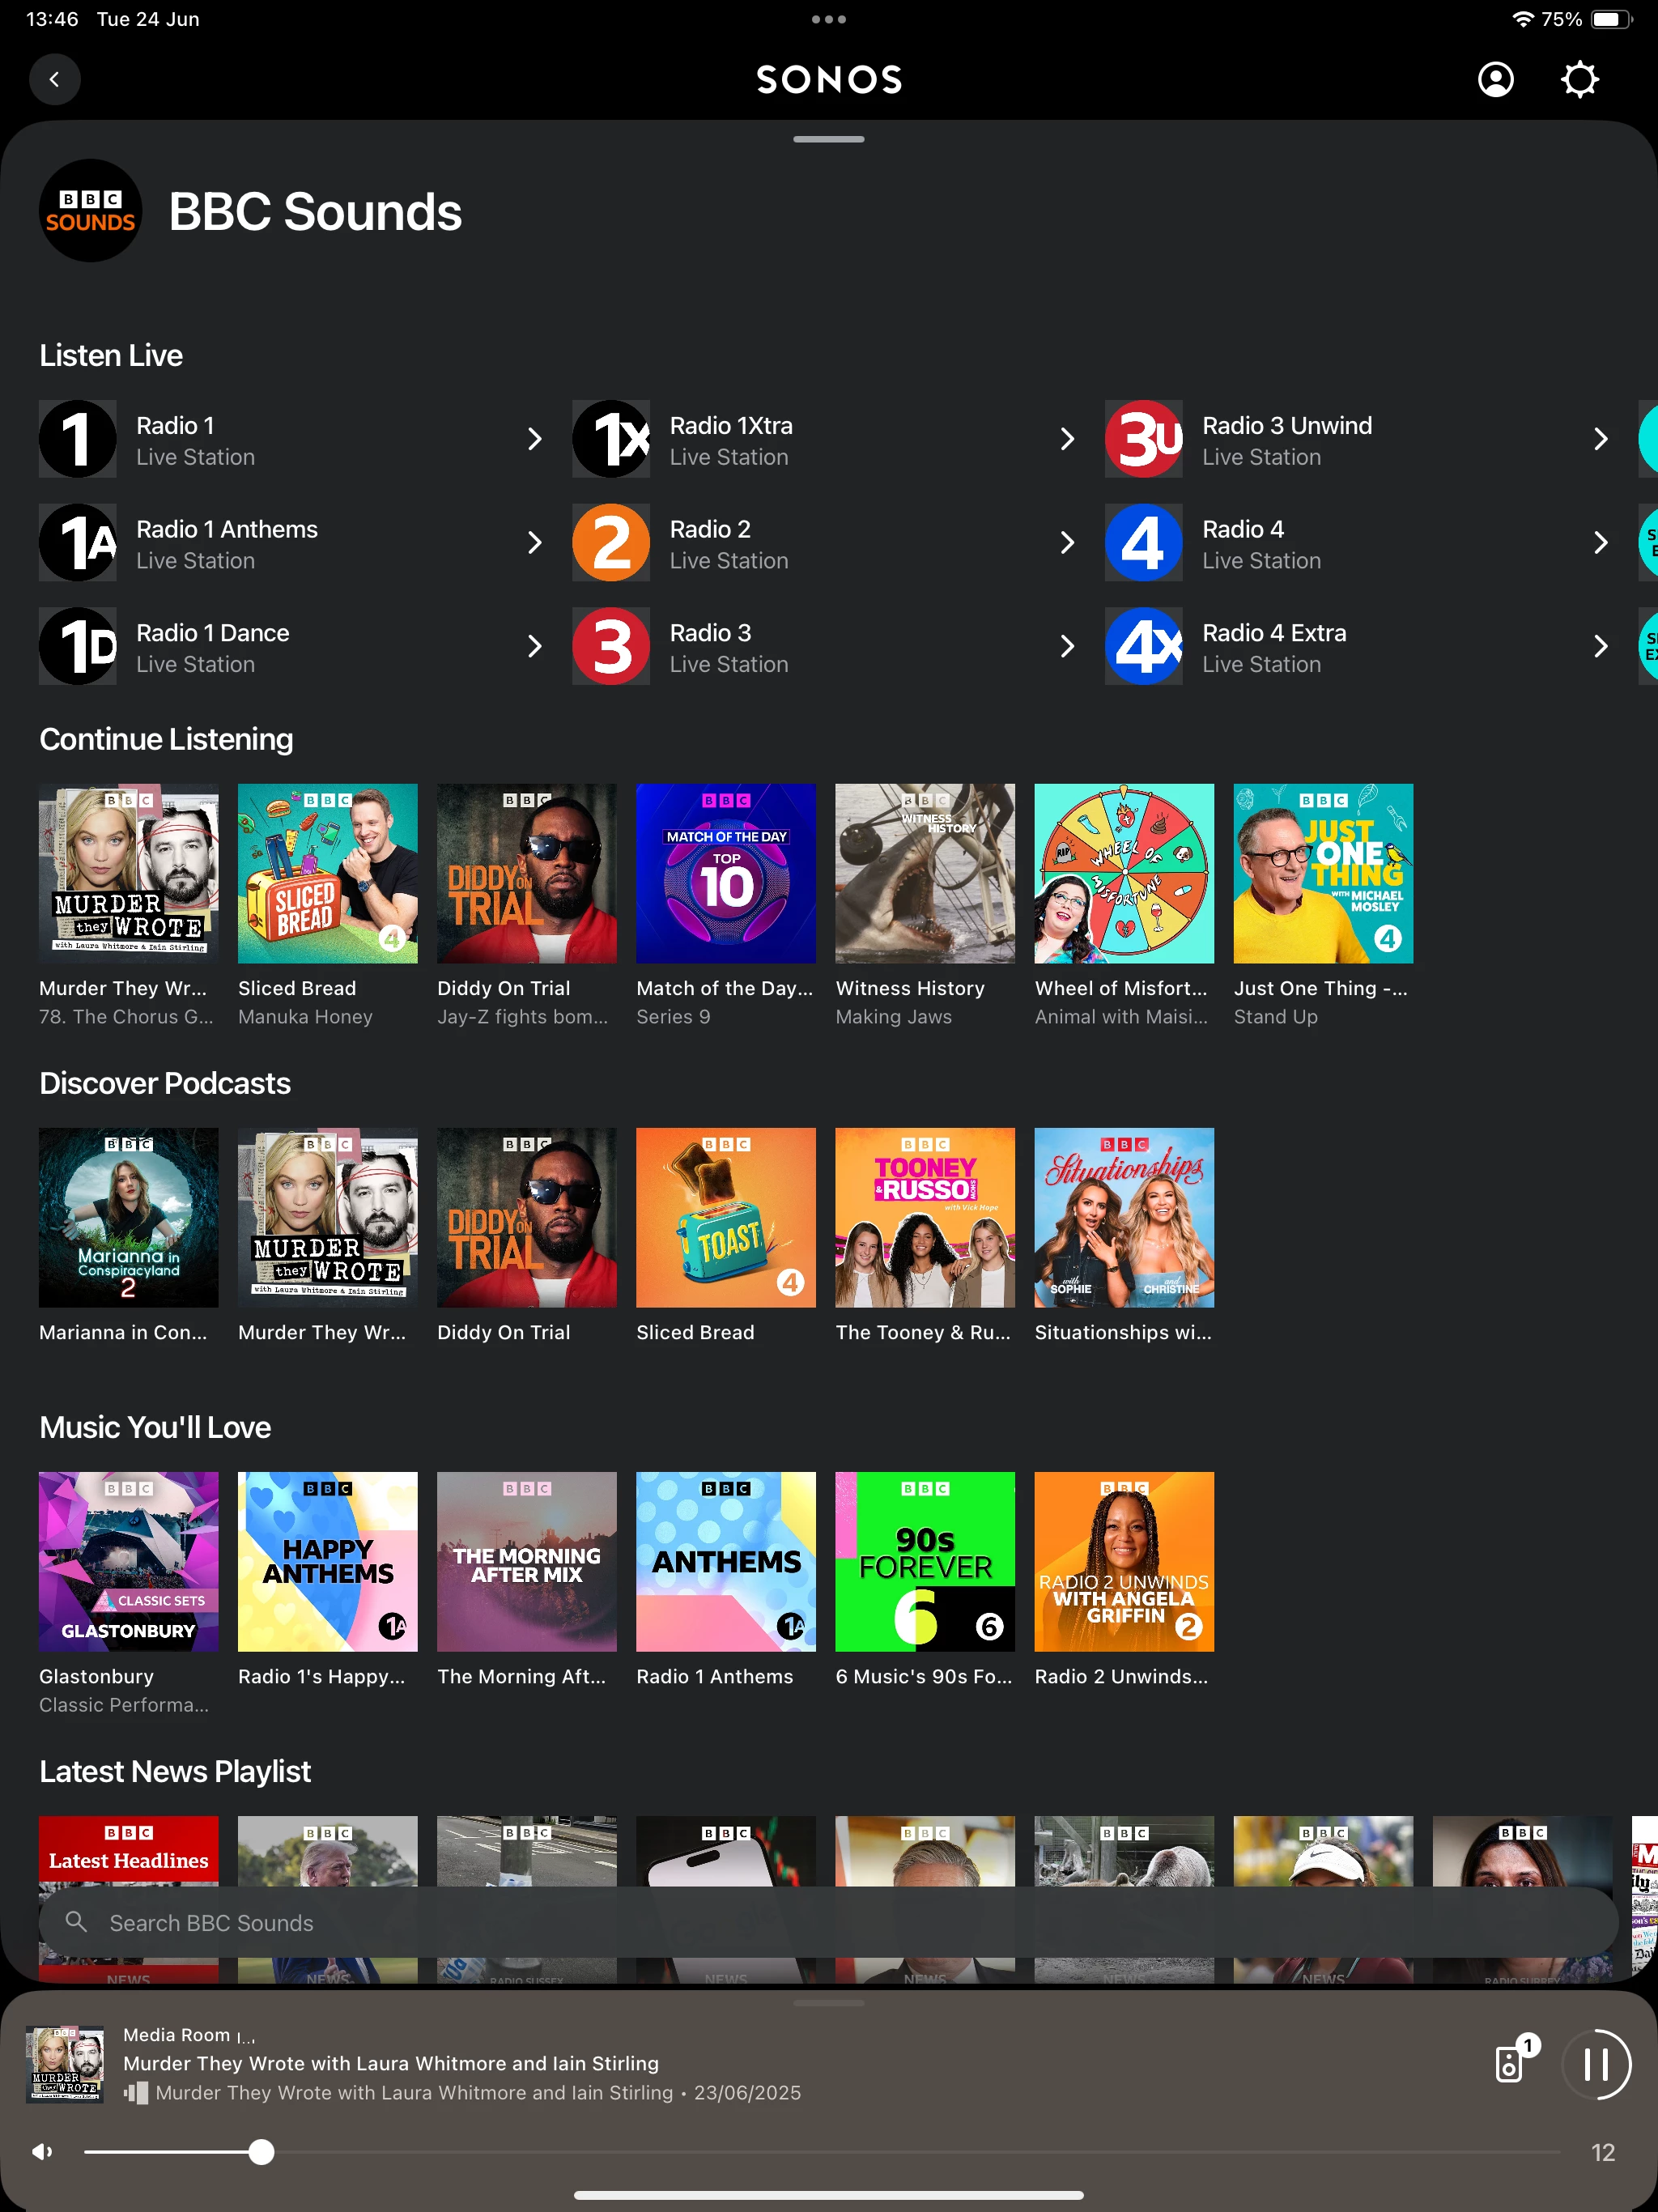1658x2212 pixels.
Task: Open the three-dot multitasking menu
Action: (x=829, y=19)
